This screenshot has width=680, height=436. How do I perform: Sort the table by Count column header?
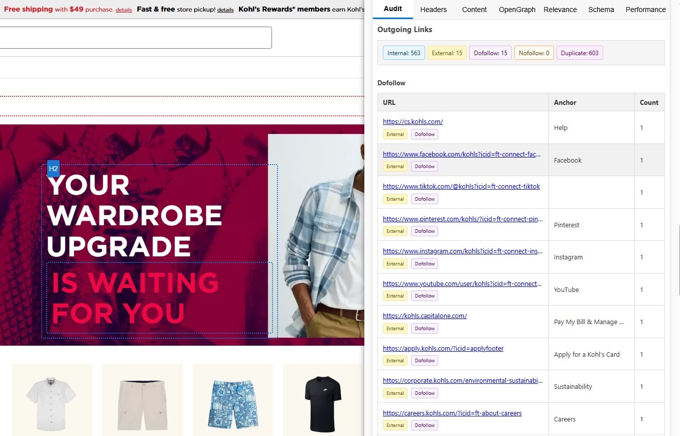click(649, 102)
